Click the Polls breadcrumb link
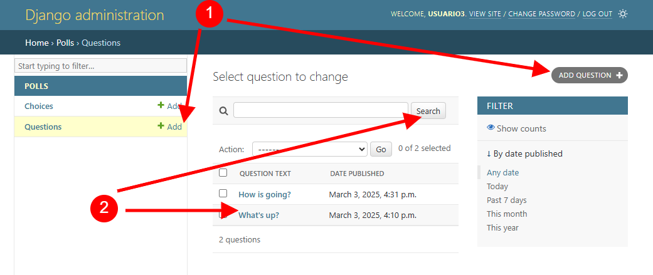Screen dimensions: 653x275 tap(65, 43)
